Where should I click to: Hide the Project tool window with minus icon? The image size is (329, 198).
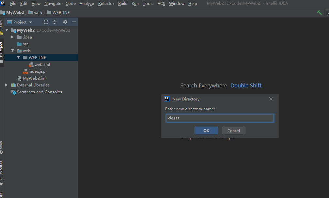[74, 22]
